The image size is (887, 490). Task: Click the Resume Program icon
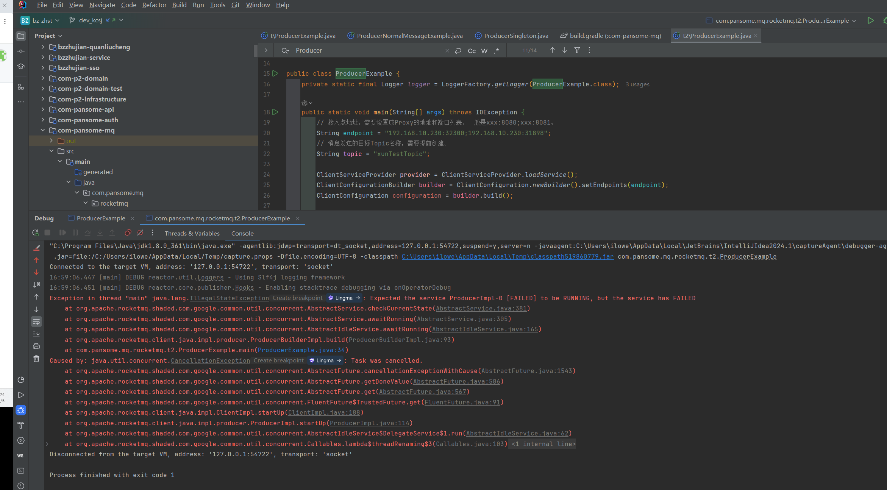click(x=63, y=233)
